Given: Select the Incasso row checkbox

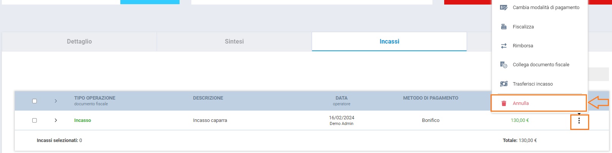Looking at the screenshot, I should pos(35,120).
